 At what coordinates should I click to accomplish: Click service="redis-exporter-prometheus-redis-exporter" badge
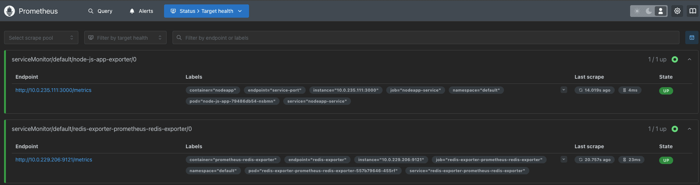[x=467, y=171]
